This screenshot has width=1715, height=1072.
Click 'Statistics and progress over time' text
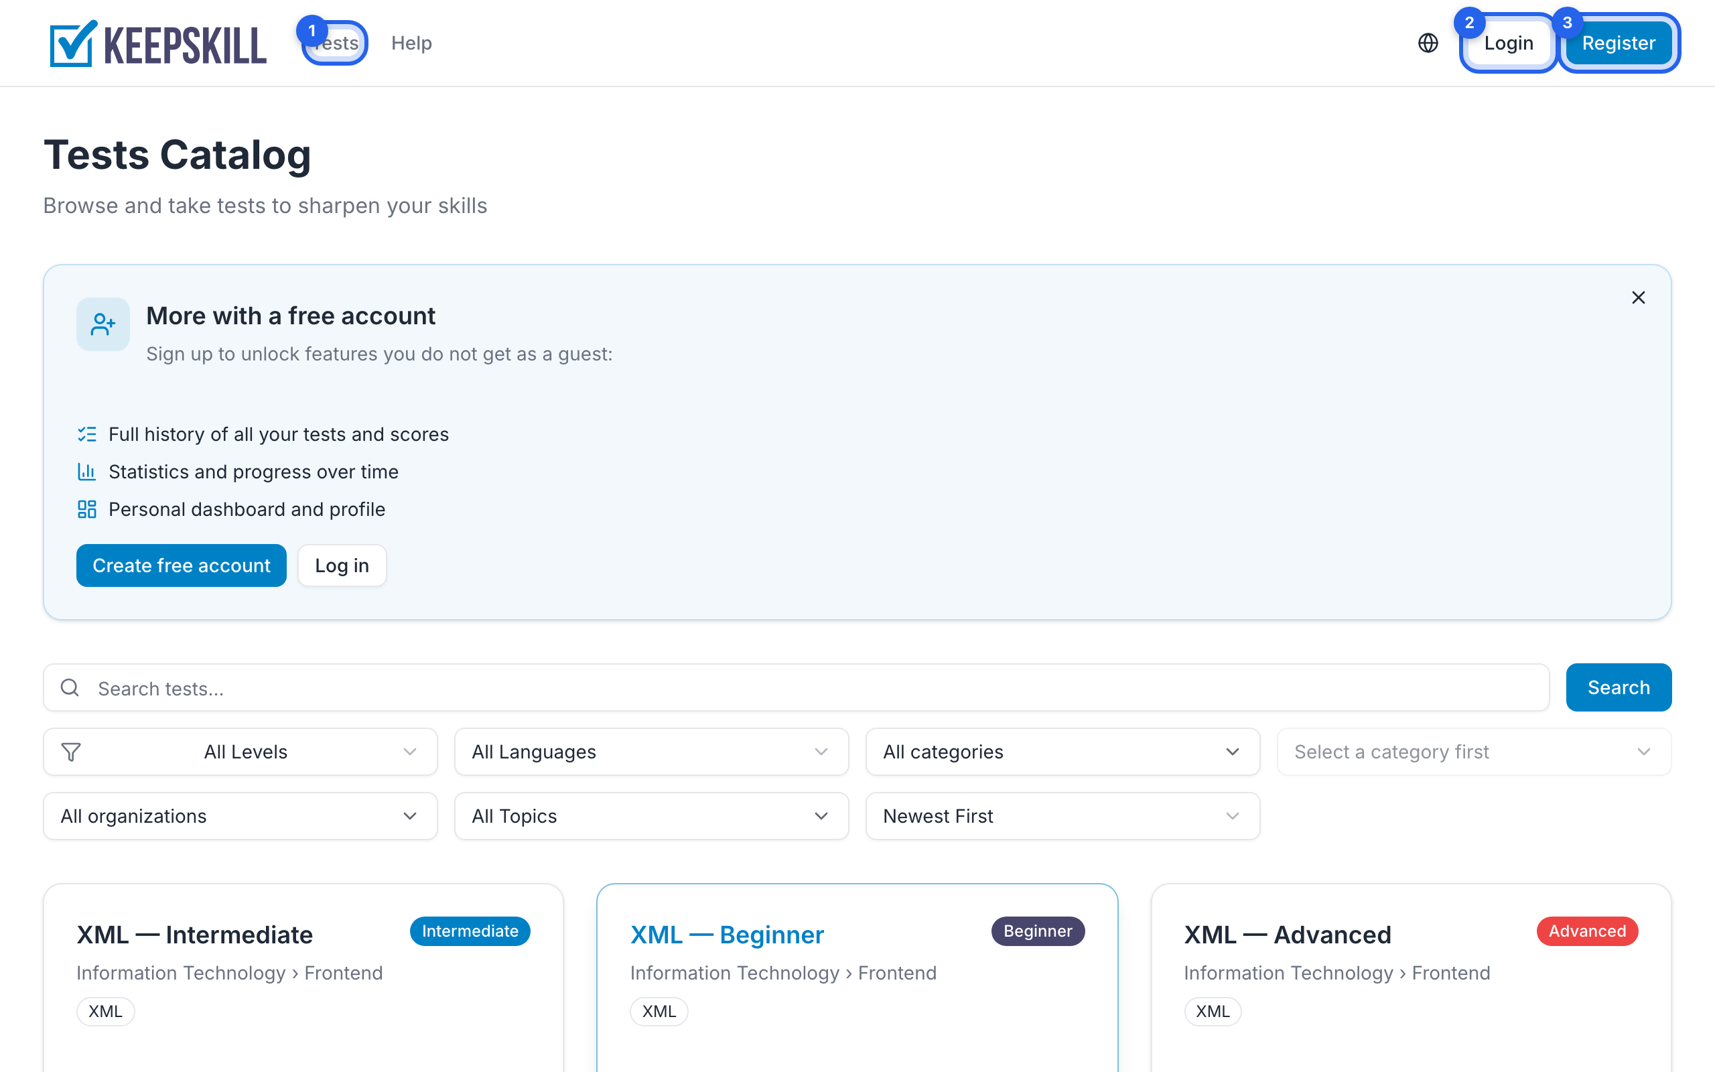pyautogui.click(x=254, y=472)
